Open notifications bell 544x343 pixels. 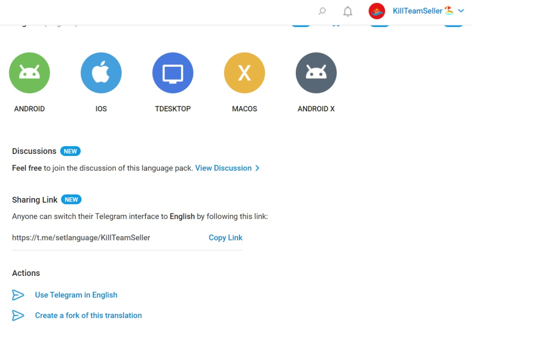(348, 11)
